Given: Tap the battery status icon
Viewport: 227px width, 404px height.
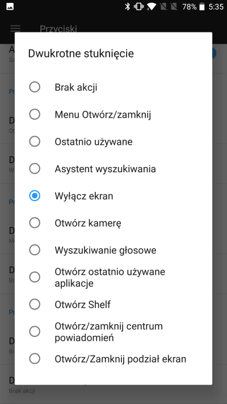Looking at the screenshot, I should point(202,7).
